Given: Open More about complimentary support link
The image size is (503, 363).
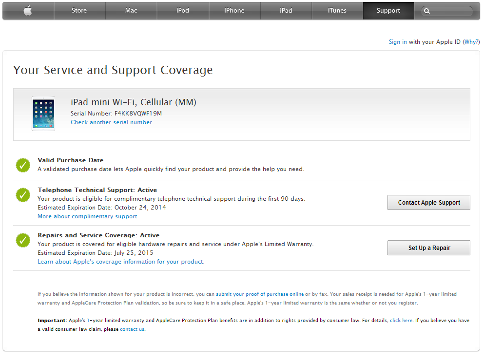Looking at the screenshot, I should click(87, 216).
